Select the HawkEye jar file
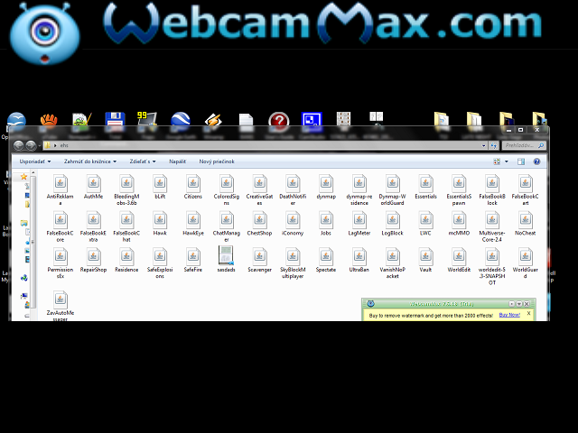578x433 pixels. click(193, 224)
